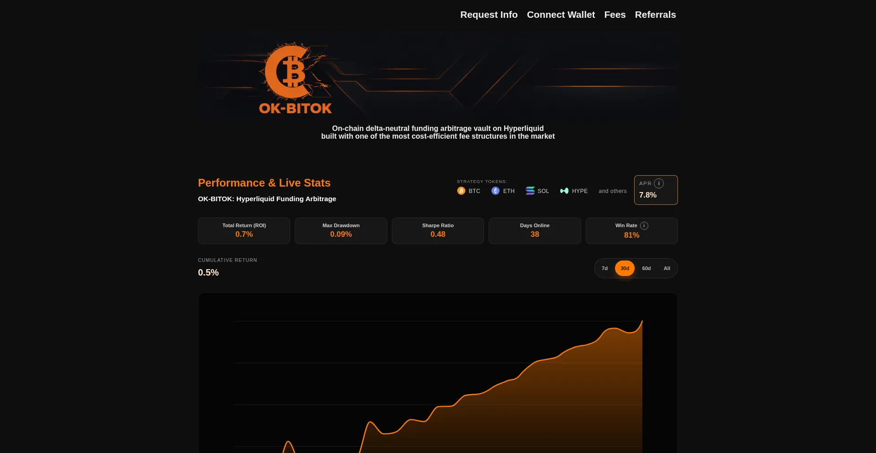Select the 7d time range
Image resolution: width=876 pixels, height=453 pixels.
pos(605,268)
